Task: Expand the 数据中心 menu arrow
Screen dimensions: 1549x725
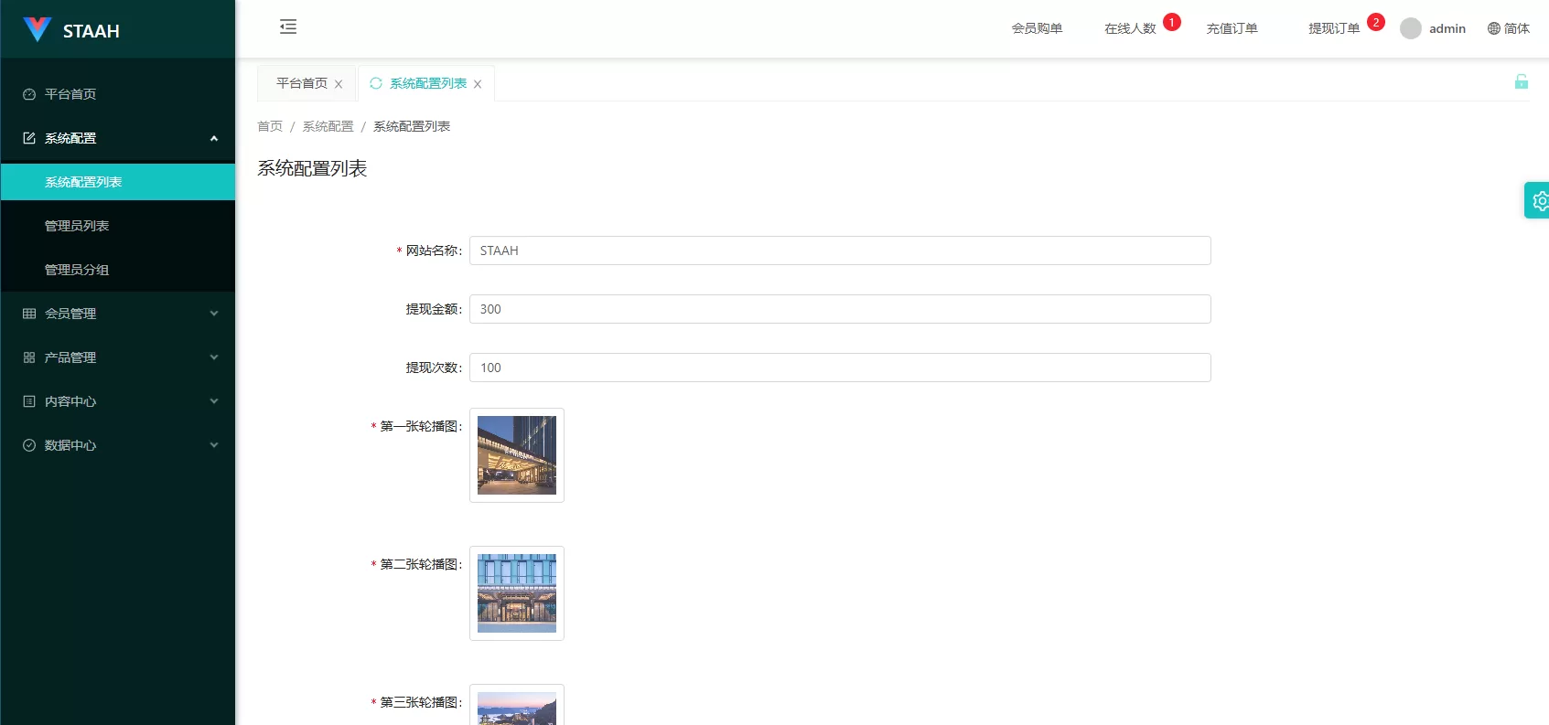Action: tap(214, 445)
